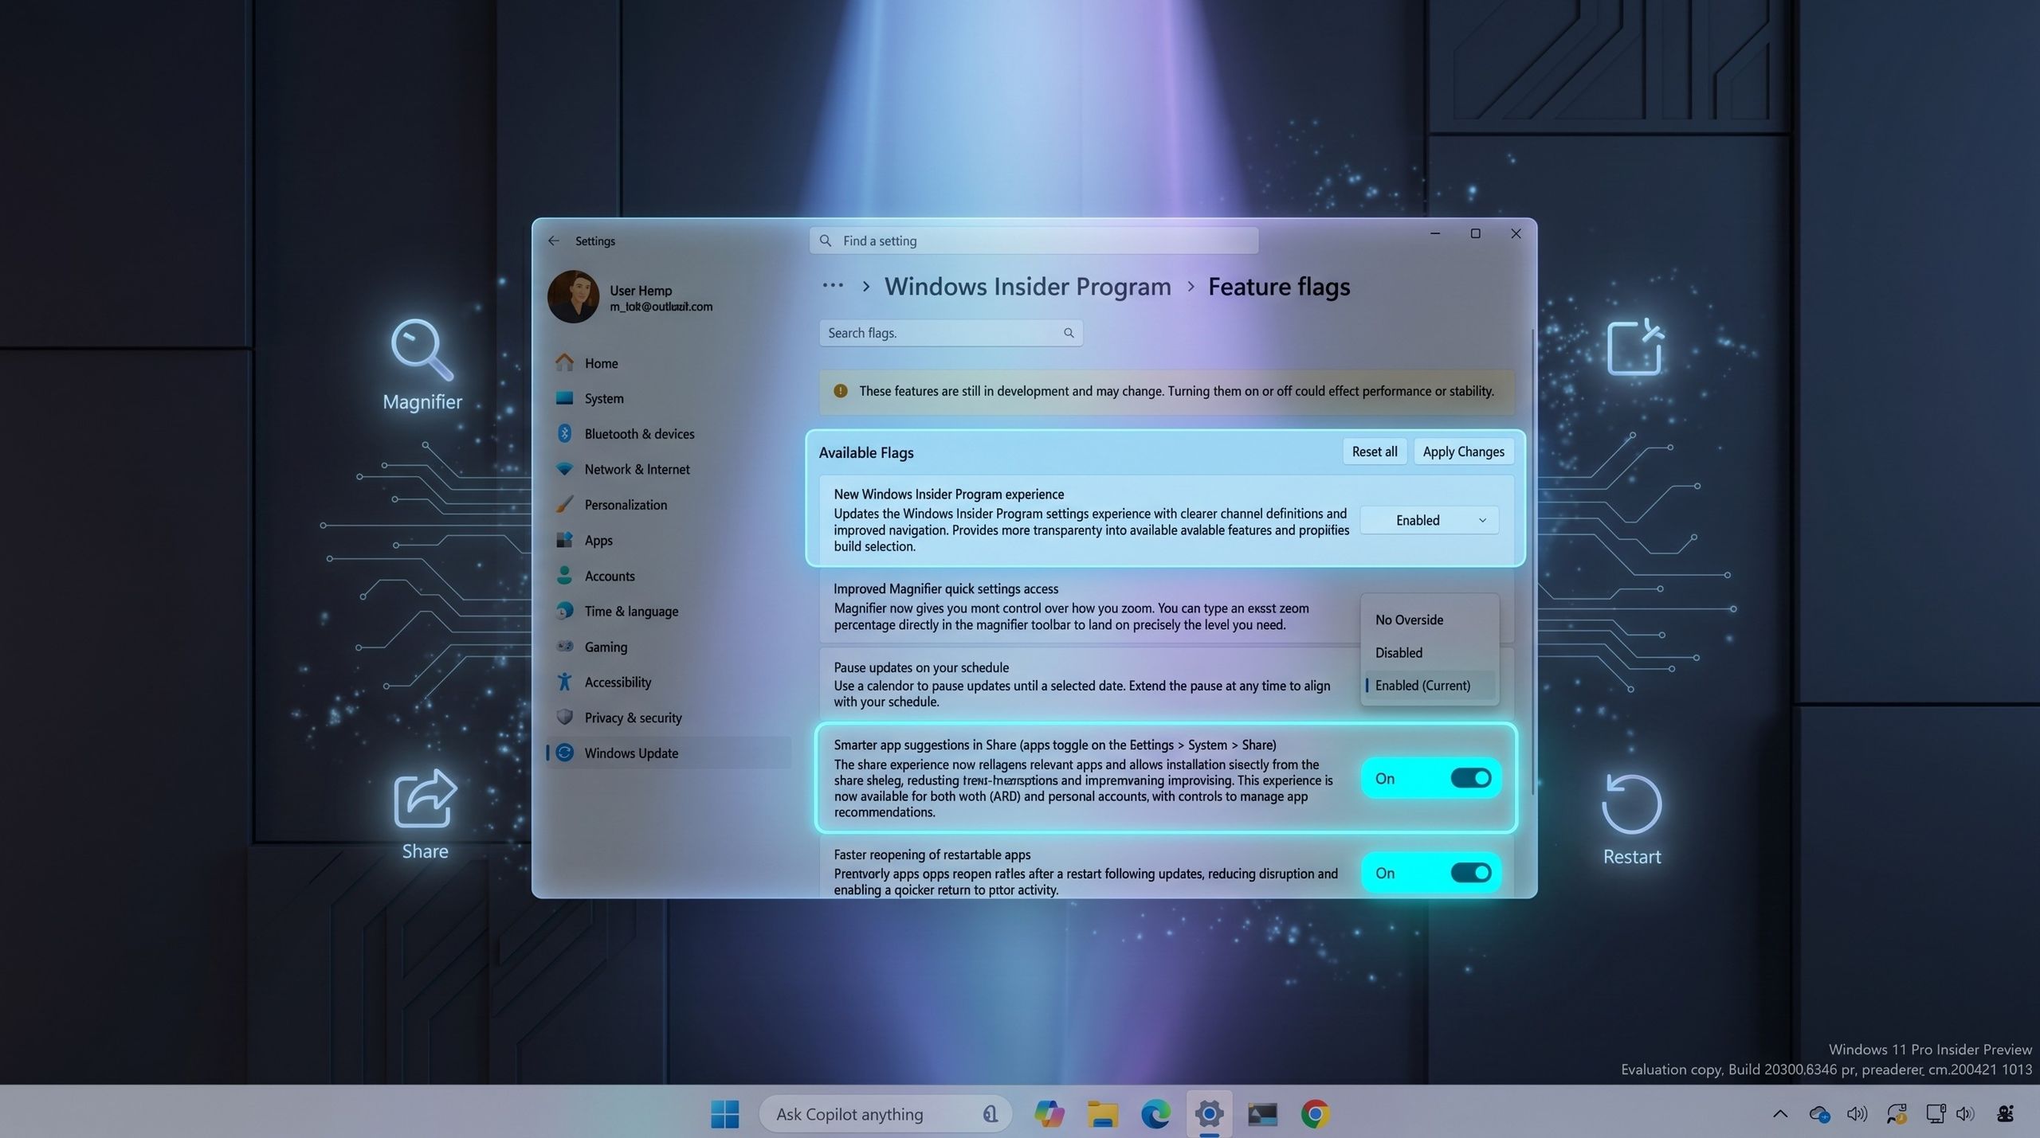Open the Bluetooth & devices icon
This screenshot has height=1138, width=2040.
564,434
